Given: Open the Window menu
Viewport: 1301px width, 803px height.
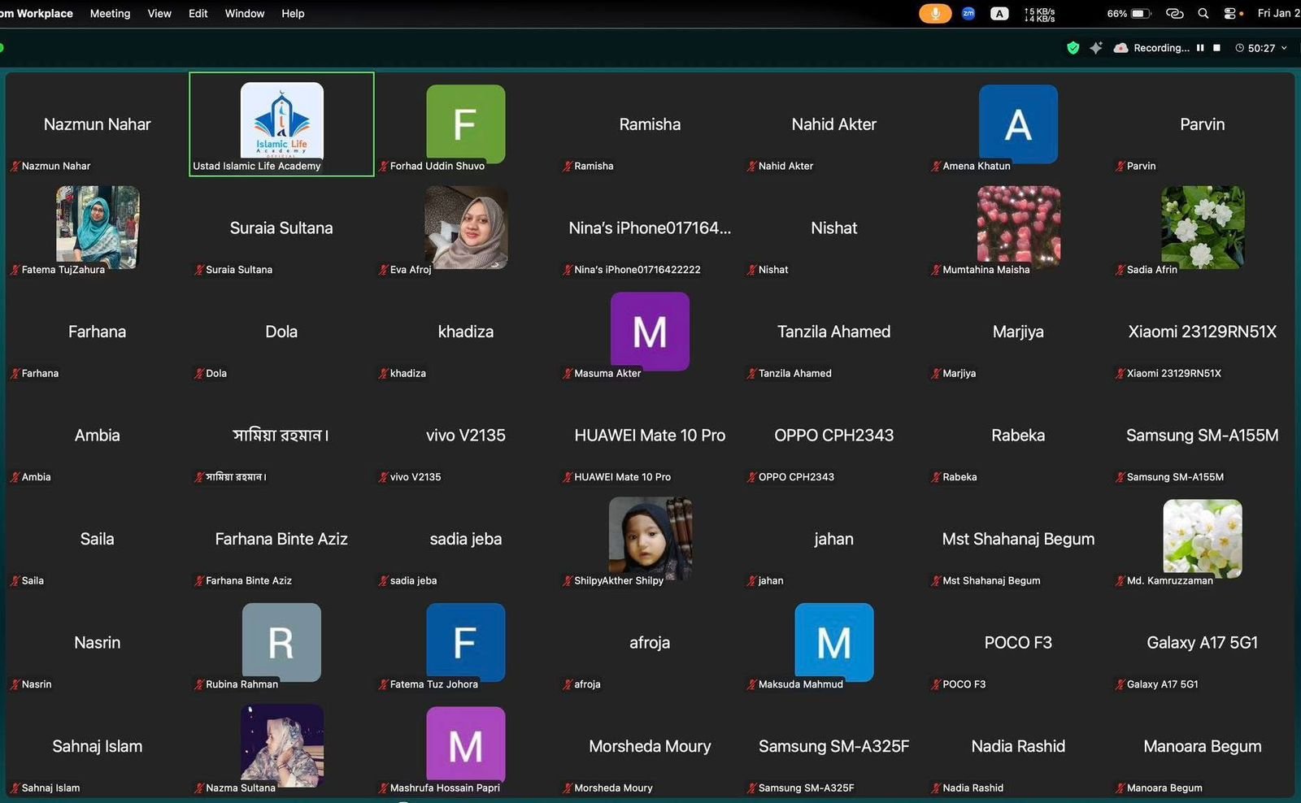Looking at the screenshot, I should click(x=245, y=14).
